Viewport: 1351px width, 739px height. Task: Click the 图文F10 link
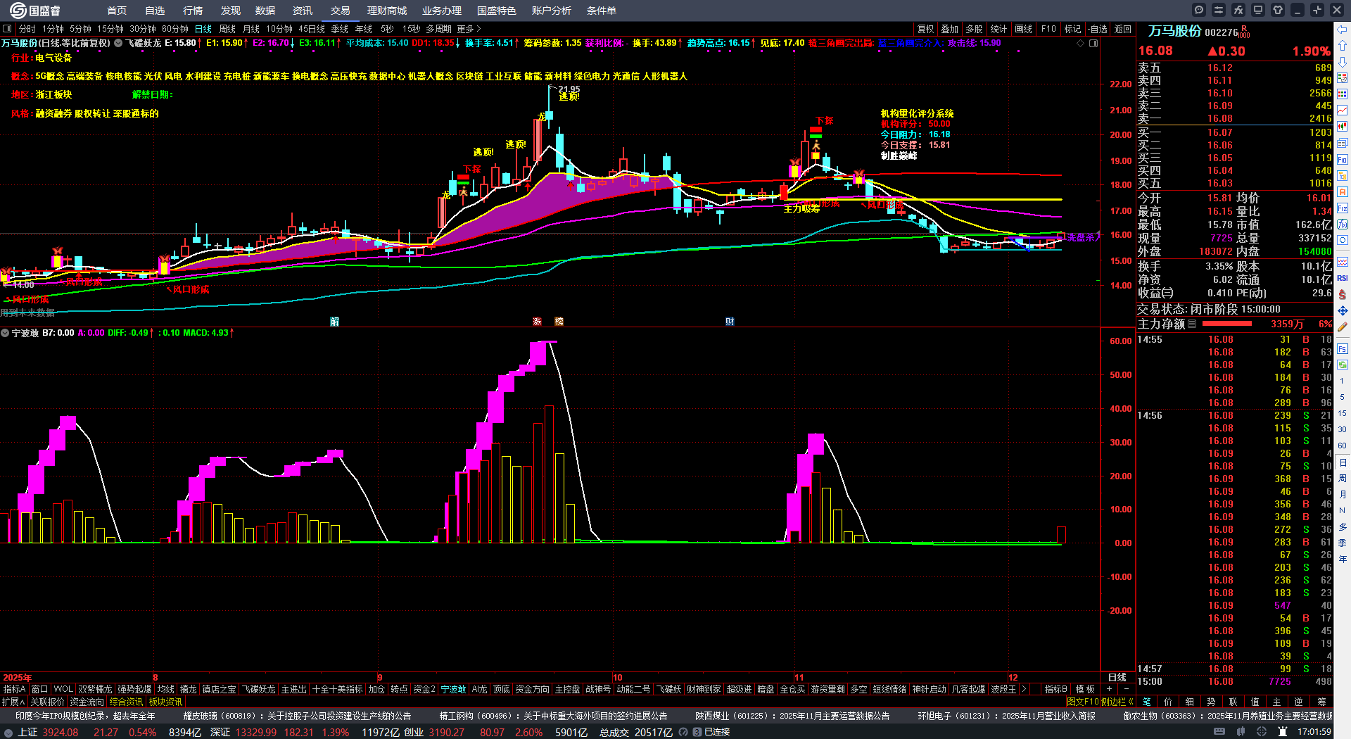(x=1082, y=702)
